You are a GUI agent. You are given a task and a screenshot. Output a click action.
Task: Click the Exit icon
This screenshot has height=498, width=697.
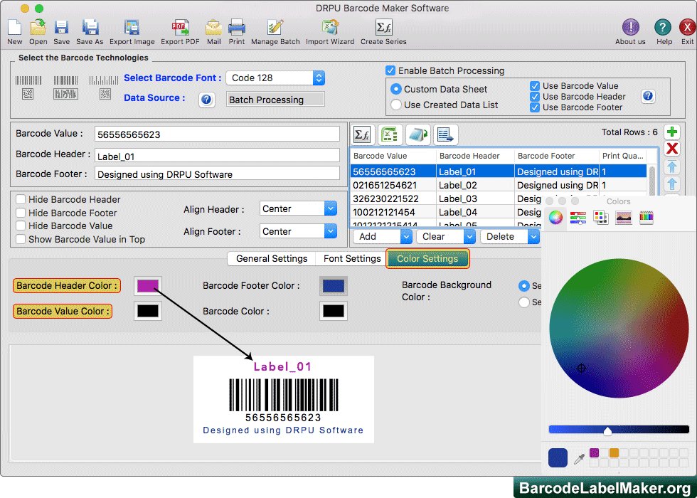click(x=687, y=28)
